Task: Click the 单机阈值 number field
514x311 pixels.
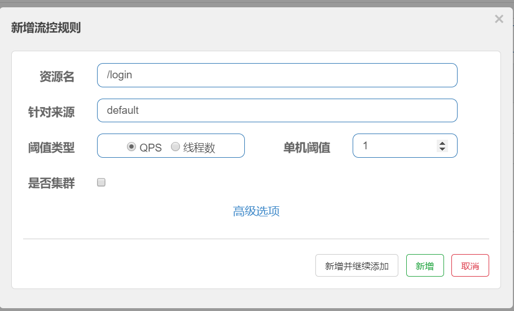Action: tap(405, 146)
